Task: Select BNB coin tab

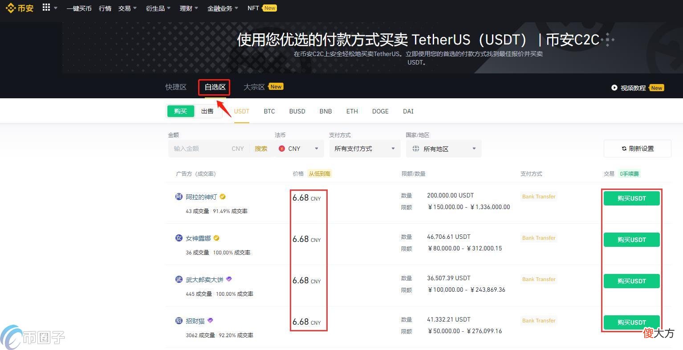Action: pyautogui.click(x=325, y=111)
